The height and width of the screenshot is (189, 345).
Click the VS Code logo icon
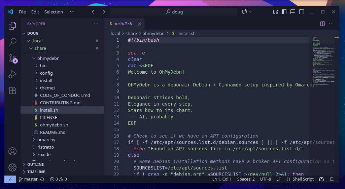tap(10, 12)
